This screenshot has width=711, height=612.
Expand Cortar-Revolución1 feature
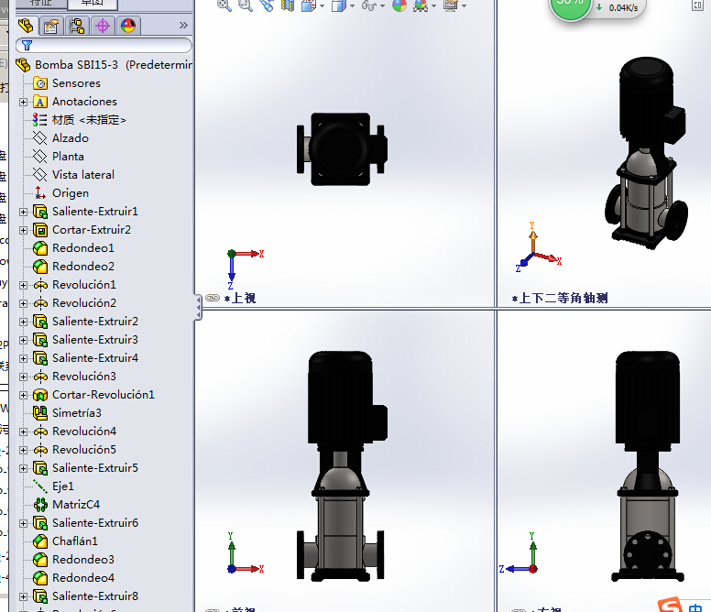coord(24,395)
